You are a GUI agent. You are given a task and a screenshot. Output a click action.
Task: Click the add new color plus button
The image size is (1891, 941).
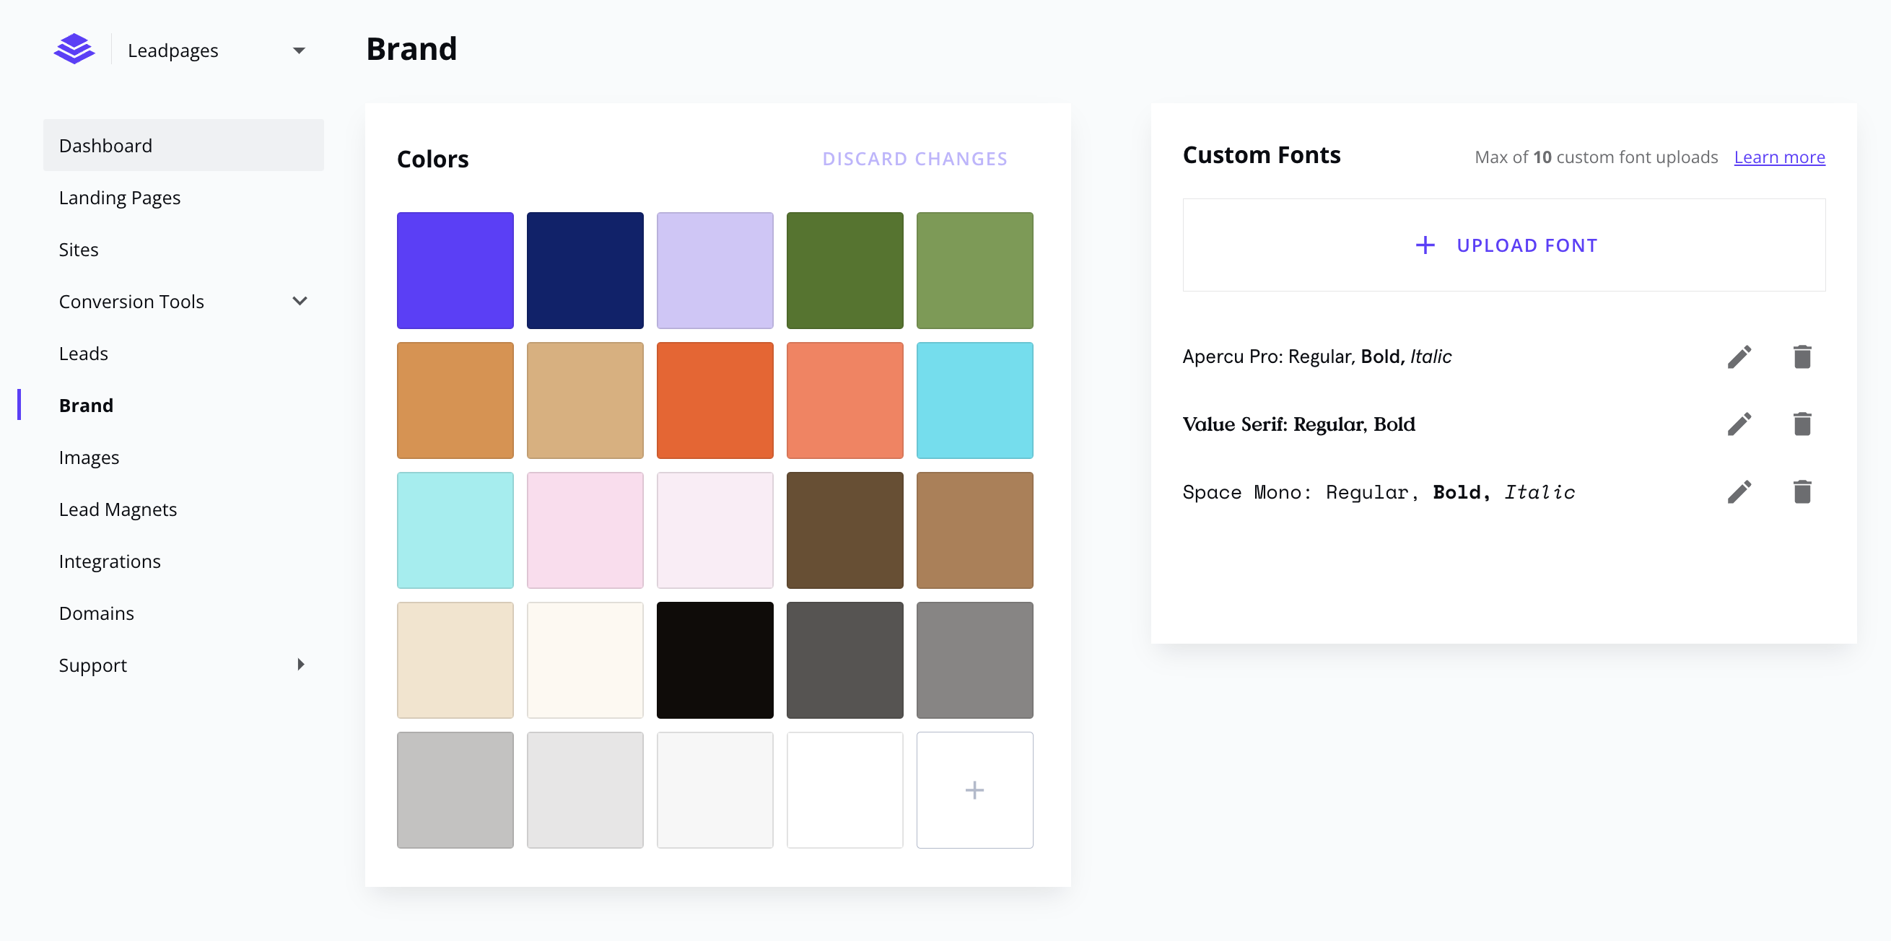pyautogui.click(x=973, y=789)
